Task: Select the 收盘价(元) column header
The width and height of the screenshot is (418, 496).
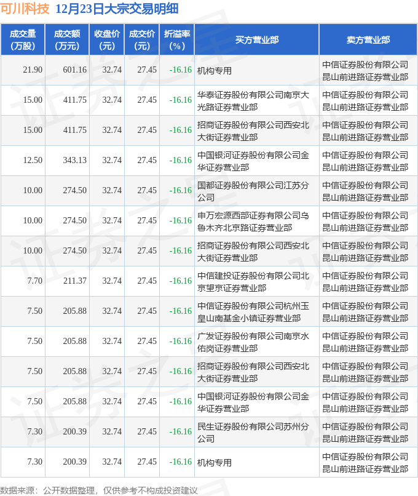Action: (x=107, y=39)
